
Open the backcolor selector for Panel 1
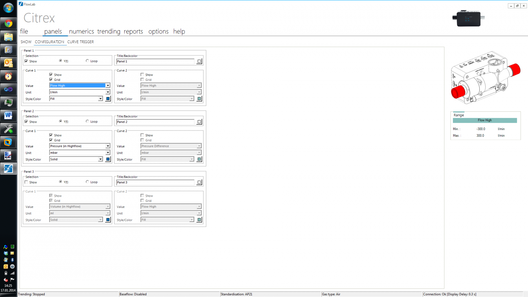(199, 61)
